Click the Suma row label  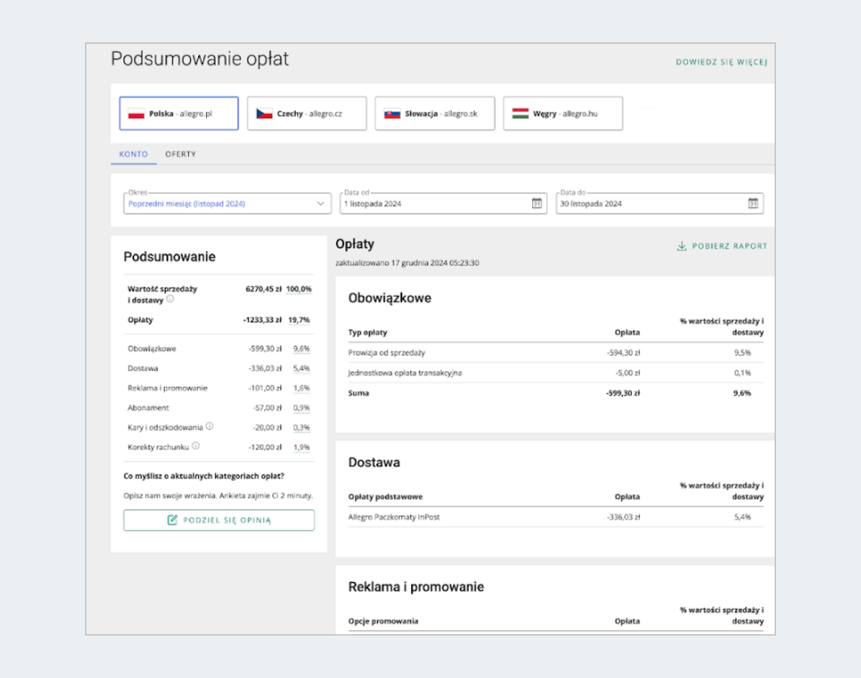(359, 393)
